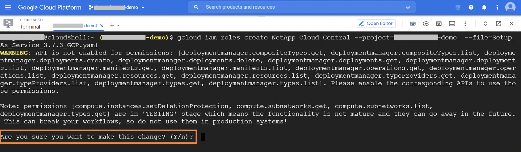Activate Cloud Shell from top bar icon
Screen dimensions: 521x152
(x=458, y=7)
